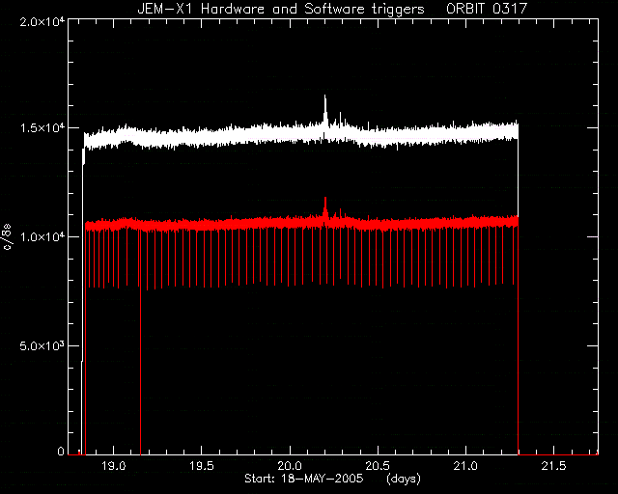
Task: Click the tallest white curve spike peak
Action: [x=325, y=96]
